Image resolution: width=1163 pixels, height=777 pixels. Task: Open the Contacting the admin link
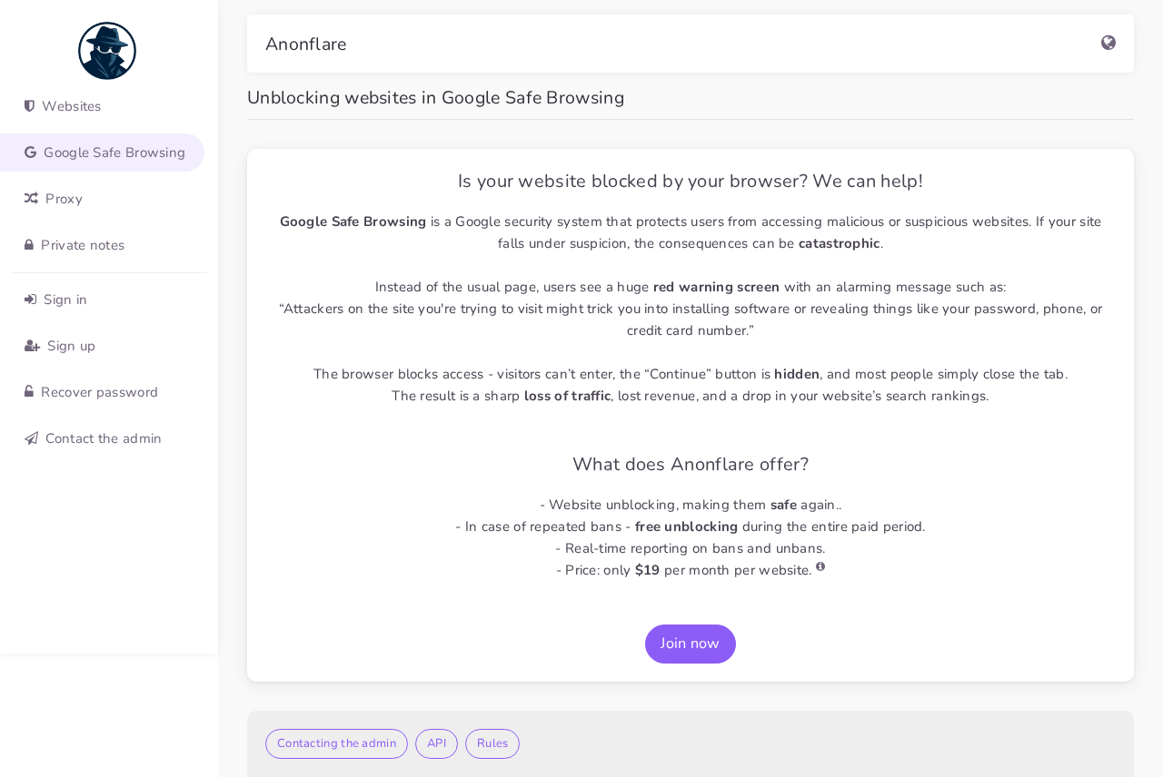coord(336,743)
